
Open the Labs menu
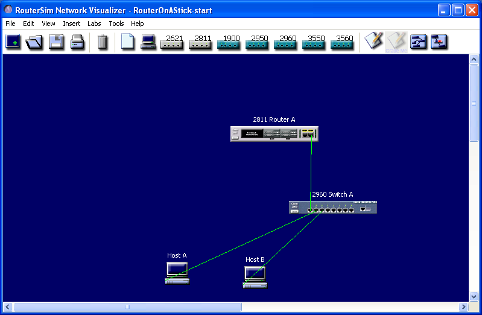pos(94,24)
